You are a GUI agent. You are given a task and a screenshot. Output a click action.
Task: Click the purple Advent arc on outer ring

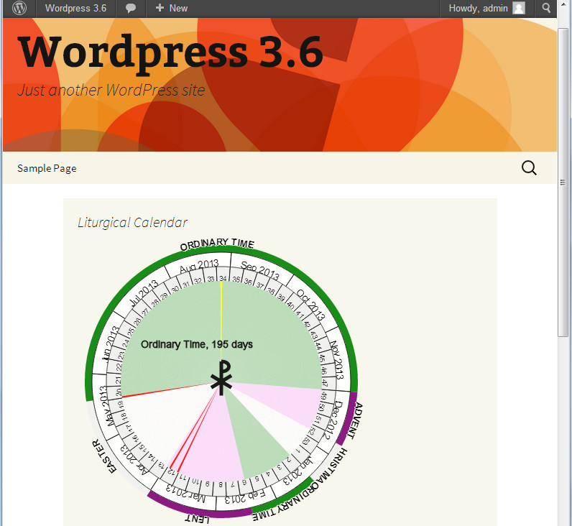[x=347, y=418]
